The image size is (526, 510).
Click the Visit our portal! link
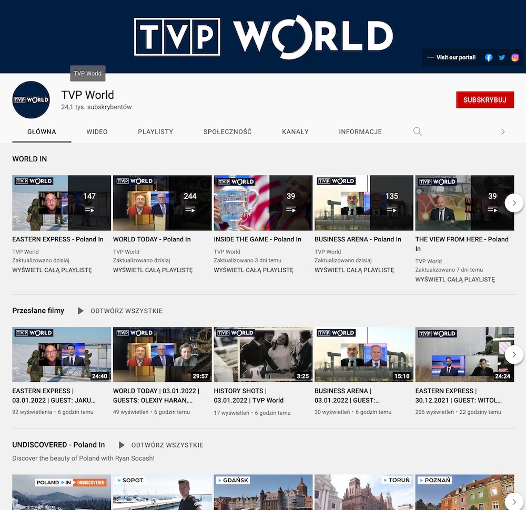point(456,57)
